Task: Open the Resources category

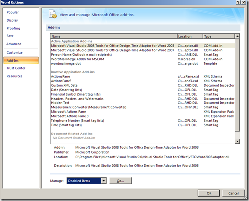Action: (x=14, y=76)
